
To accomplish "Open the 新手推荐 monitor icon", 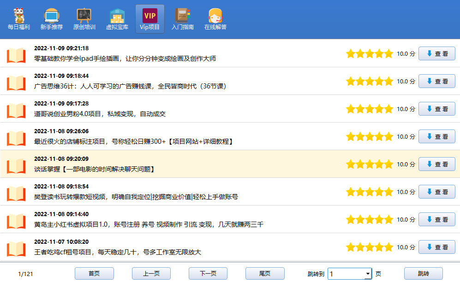I will pyautogui.click(x=52, y=16).
